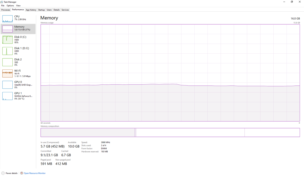Click the in-use segment of memory composition bar

88,132
